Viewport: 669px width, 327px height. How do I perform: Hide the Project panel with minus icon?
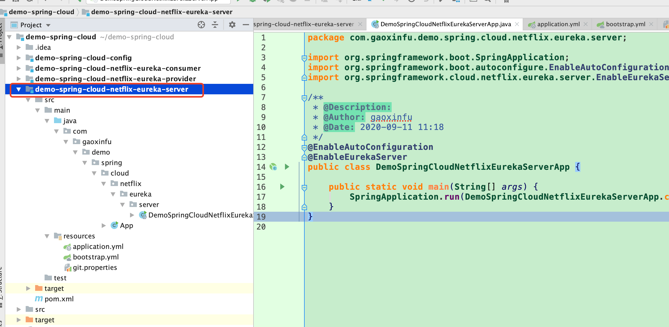click(x=246, y=25)
